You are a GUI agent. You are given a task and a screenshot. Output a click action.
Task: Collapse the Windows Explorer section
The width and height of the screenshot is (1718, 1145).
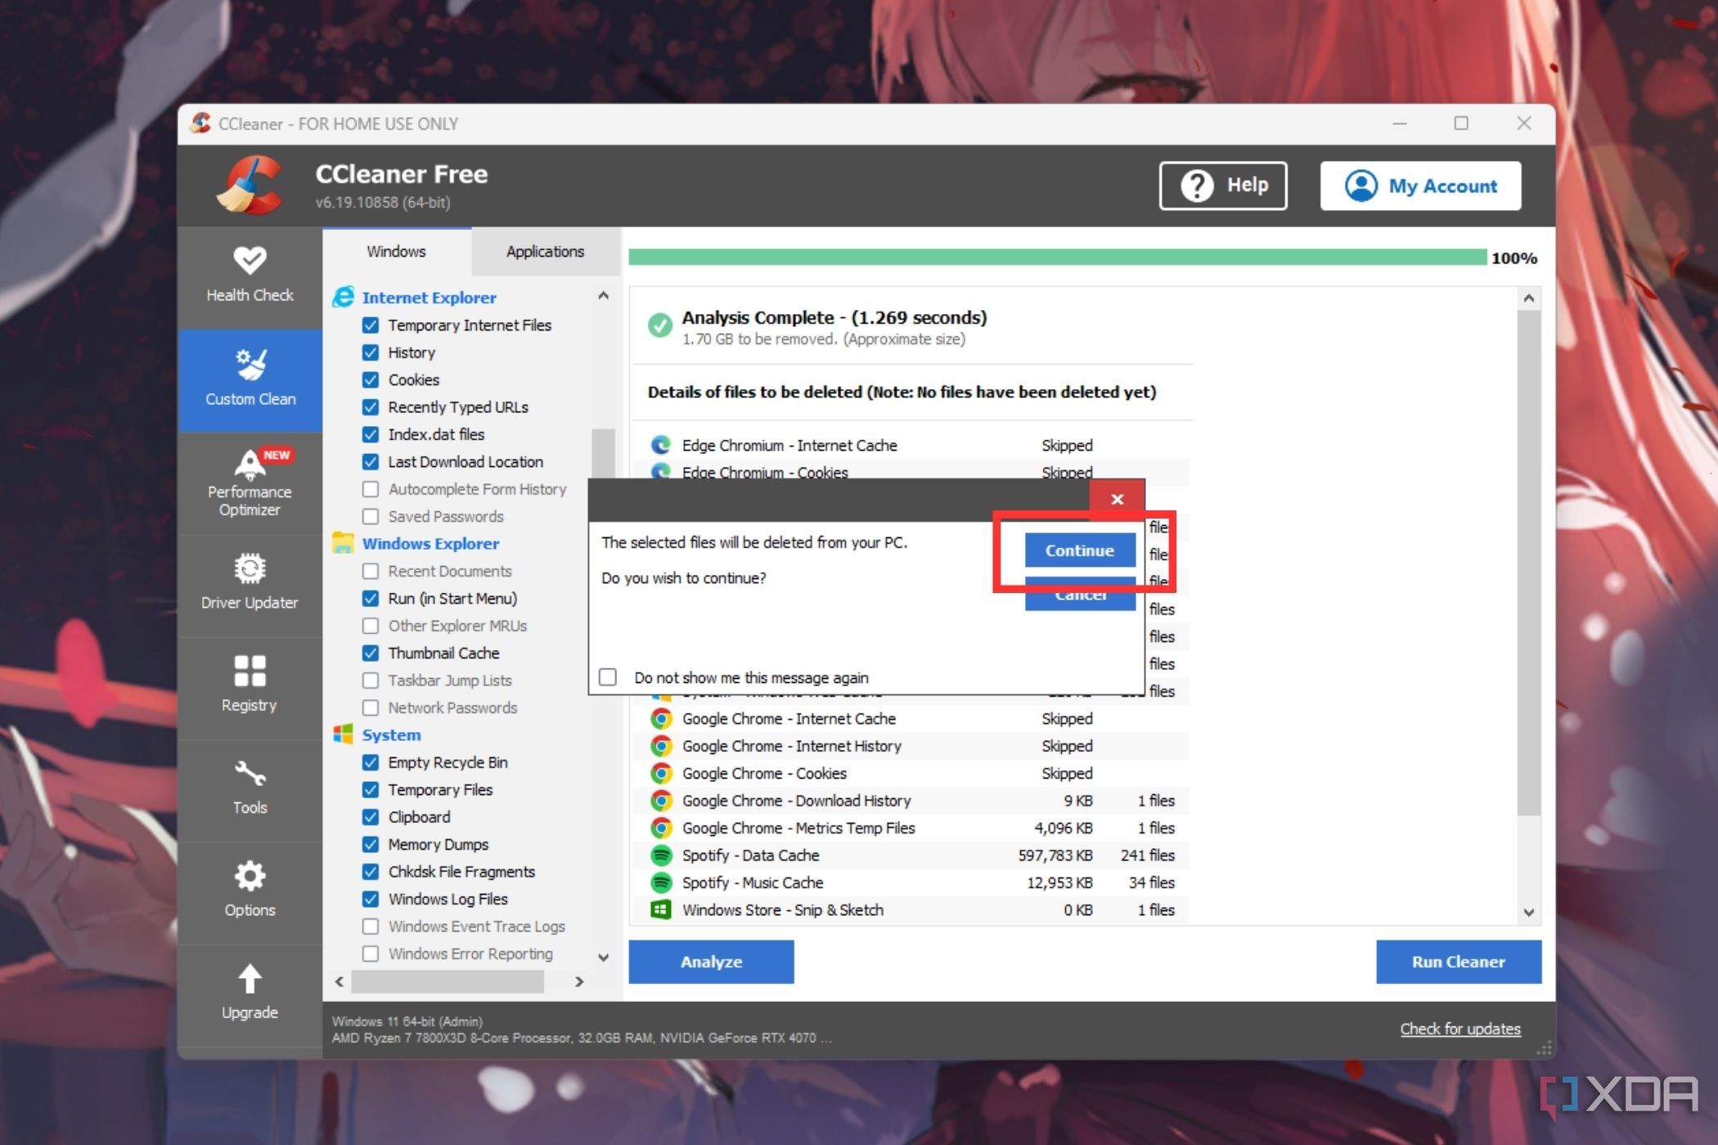[x=430, y=543]
